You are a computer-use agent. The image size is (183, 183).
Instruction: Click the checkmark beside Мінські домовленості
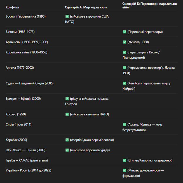pyautogui.click(x=125, y=170)
